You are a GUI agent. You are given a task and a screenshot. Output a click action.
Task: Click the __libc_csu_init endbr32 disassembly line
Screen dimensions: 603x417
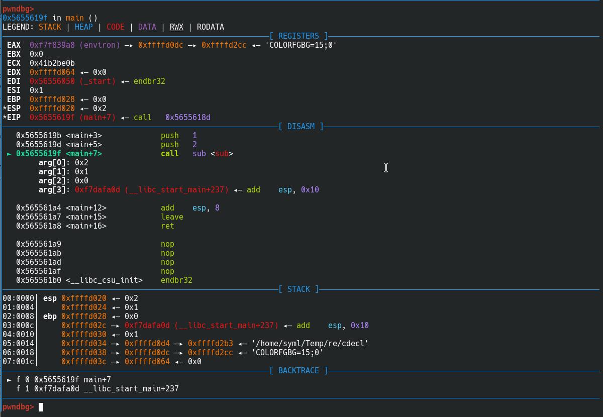pyautogui.click(x=104, y=280)
